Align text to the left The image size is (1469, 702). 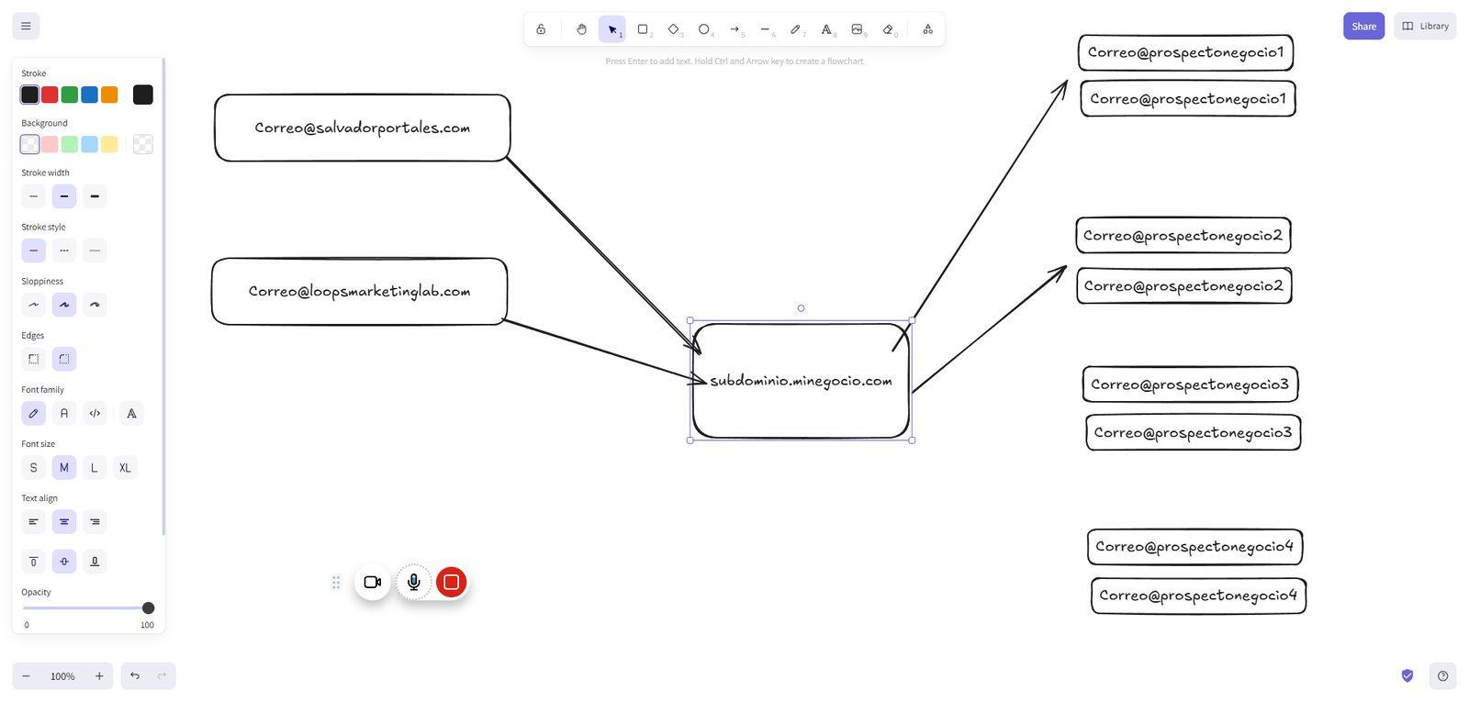(34, 521)
